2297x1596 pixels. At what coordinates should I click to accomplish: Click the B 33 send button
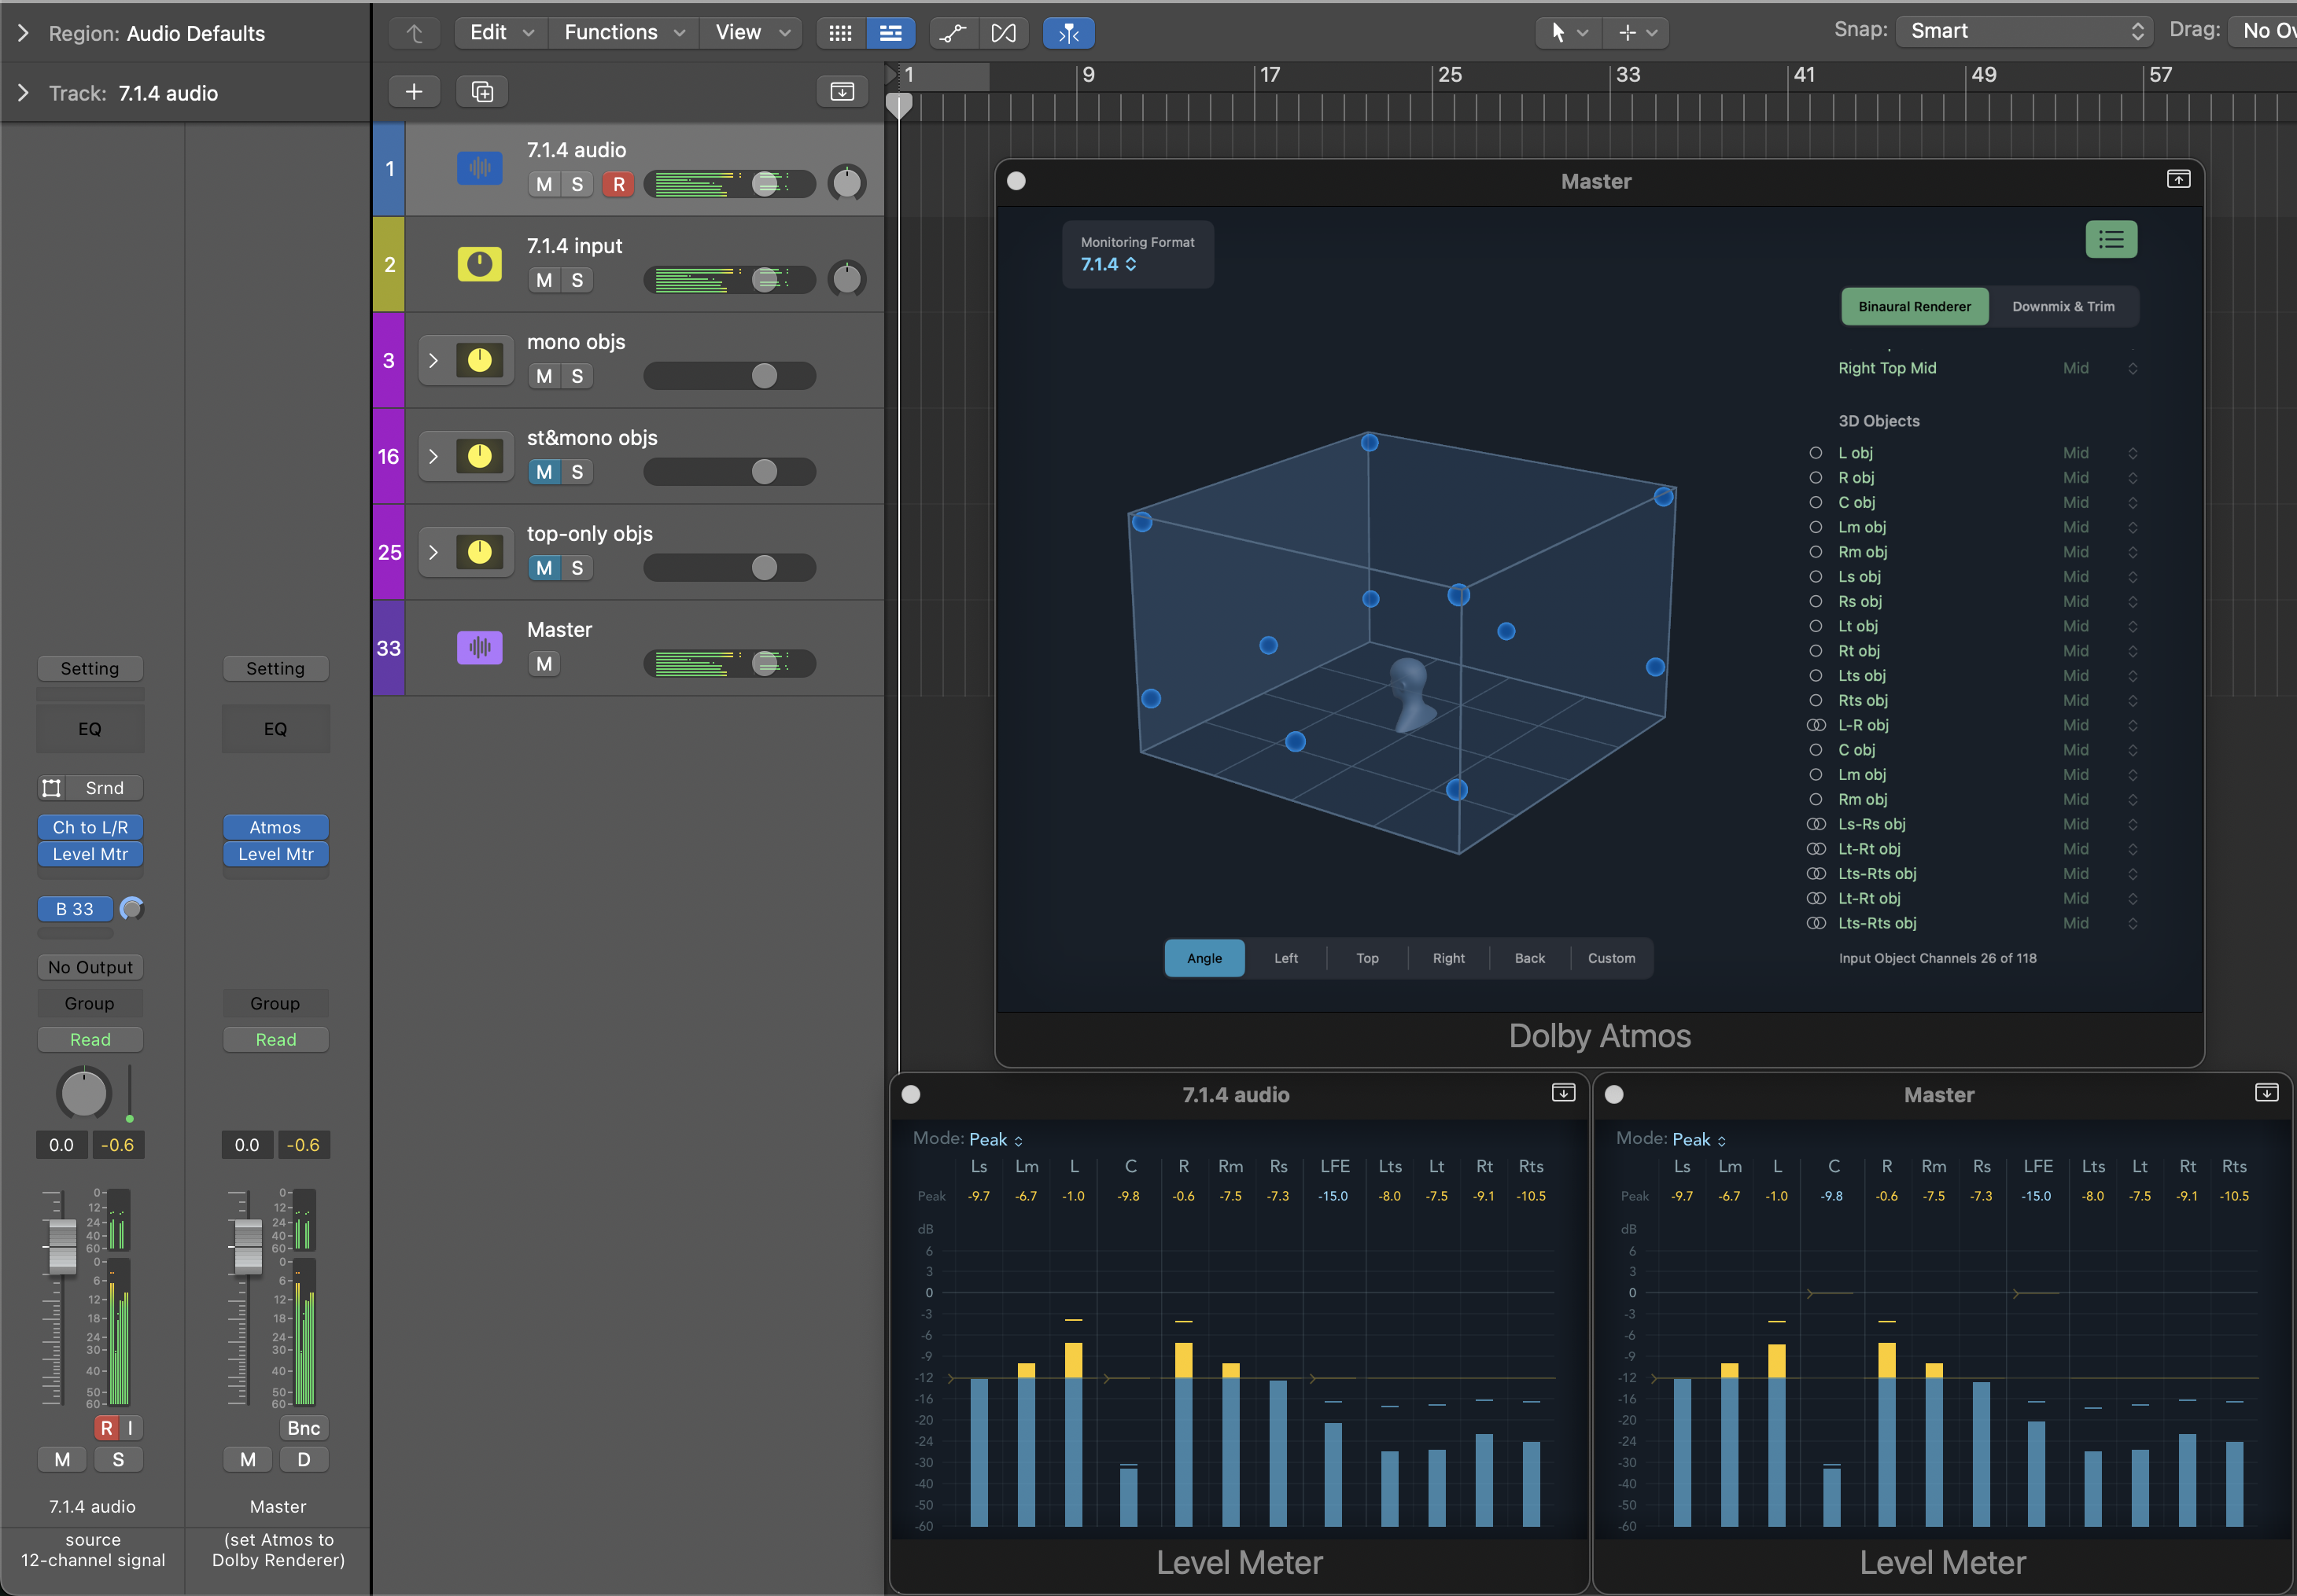pyautogui.click(x=75, y=909)
